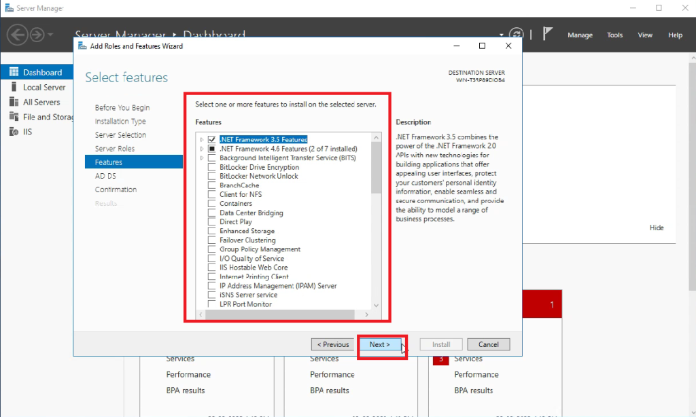
Task: Enable the Failover Clustering checkbox
Action: pyautogui.click(x=213, y=240)
